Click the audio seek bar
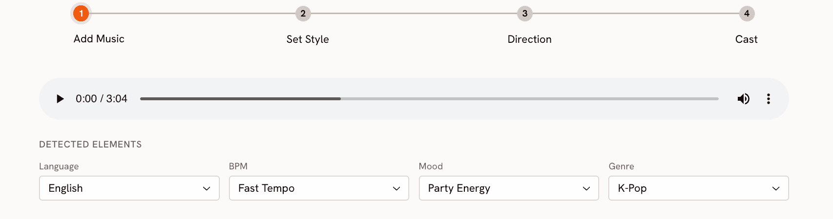The image size is (833, 219). click(x=429, y=99)
